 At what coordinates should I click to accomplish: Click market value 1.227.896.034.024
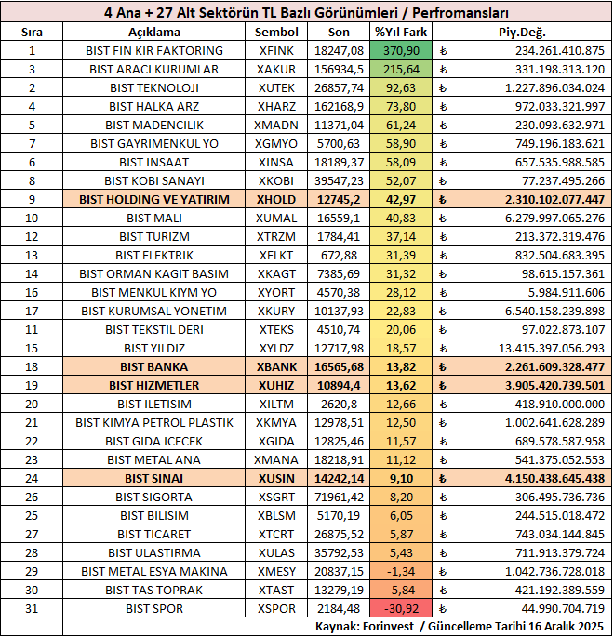[x=522, y=87]
